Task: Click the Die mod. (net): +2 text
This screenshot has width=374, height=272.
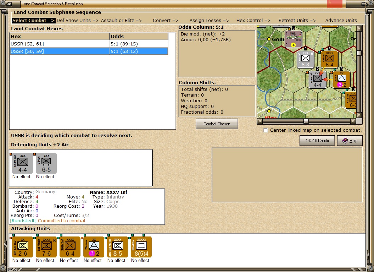Action: click(x=202, y=34)
